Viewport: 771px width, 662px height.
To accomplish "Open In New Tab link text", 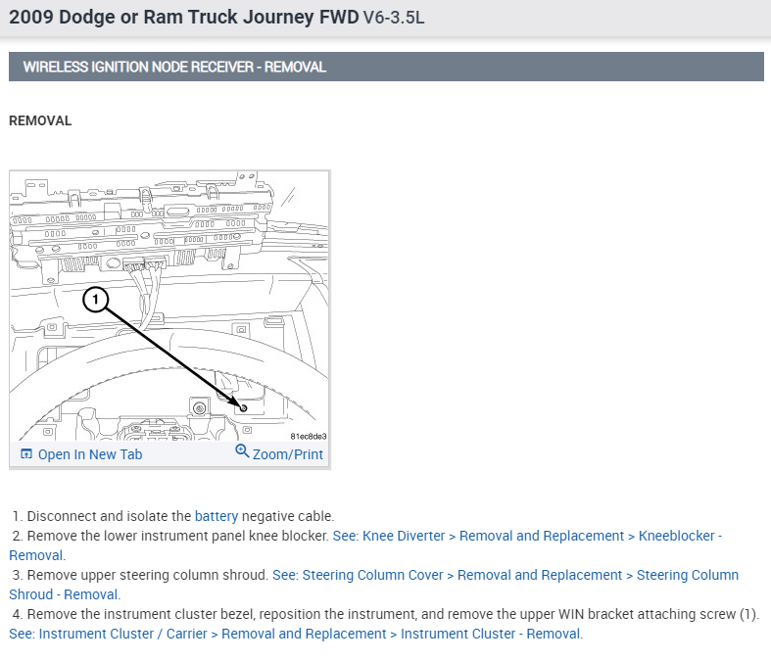I will [90, 454].
